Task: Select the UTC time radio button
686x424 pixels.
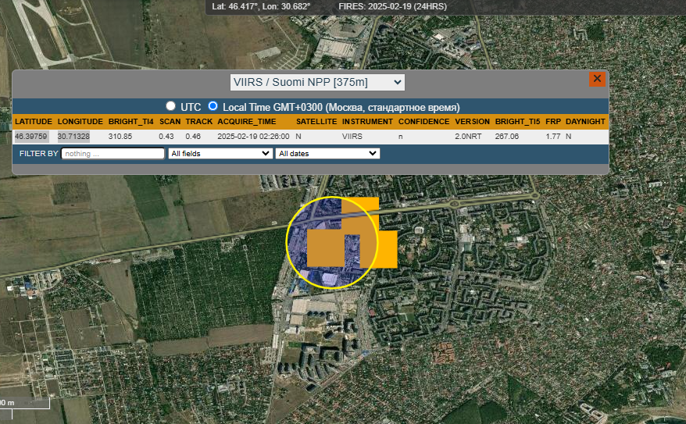Action: pos(170,105)
